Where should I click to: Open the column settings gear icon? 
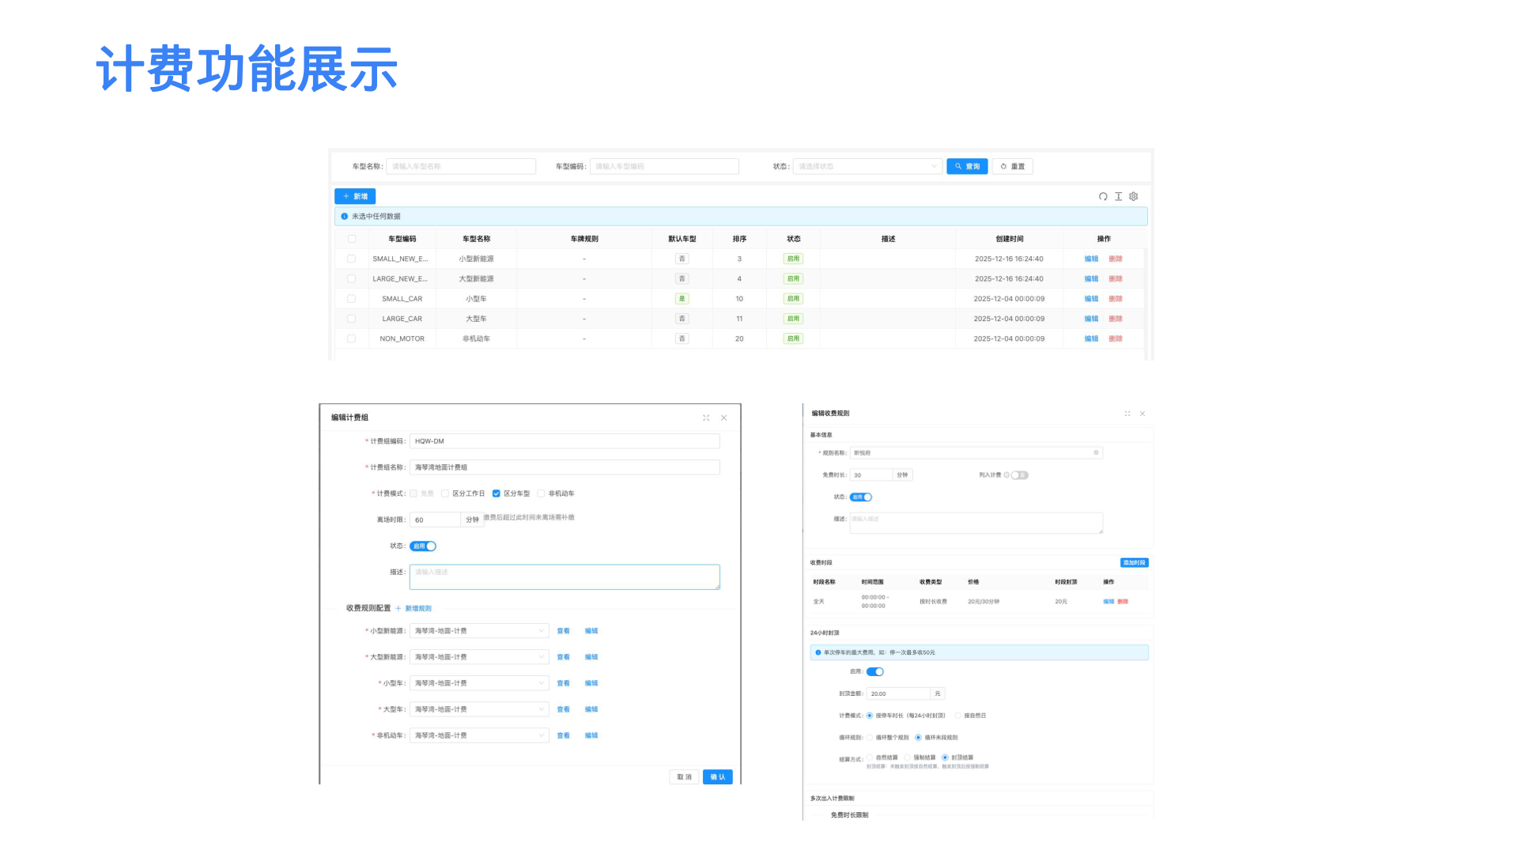point(1134,196)
